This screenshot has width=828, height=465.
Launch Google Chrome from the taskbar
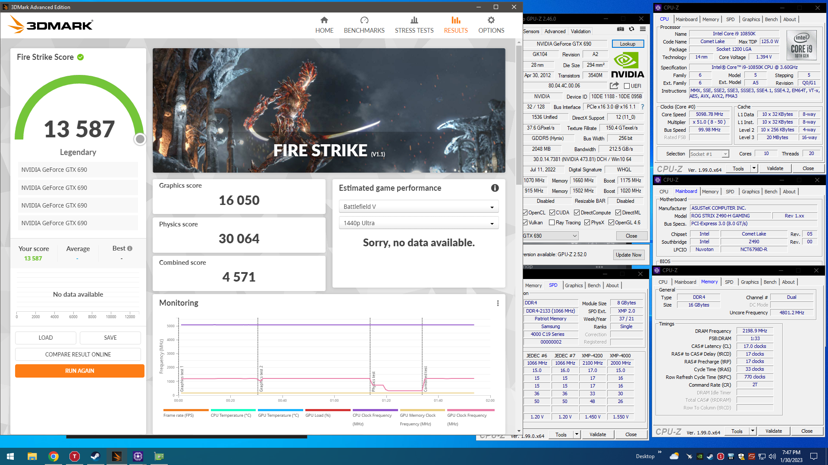53,456
